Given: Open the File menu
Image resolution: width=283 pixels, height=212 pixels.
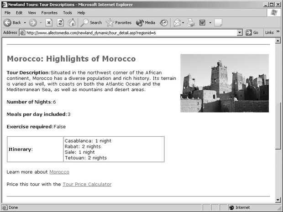Looking at the screenshot, I should pos(8,13).
